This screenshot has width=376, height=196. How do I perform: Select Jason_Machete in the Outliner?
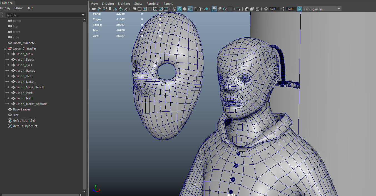pyautogui.click(x=24, y=43)
